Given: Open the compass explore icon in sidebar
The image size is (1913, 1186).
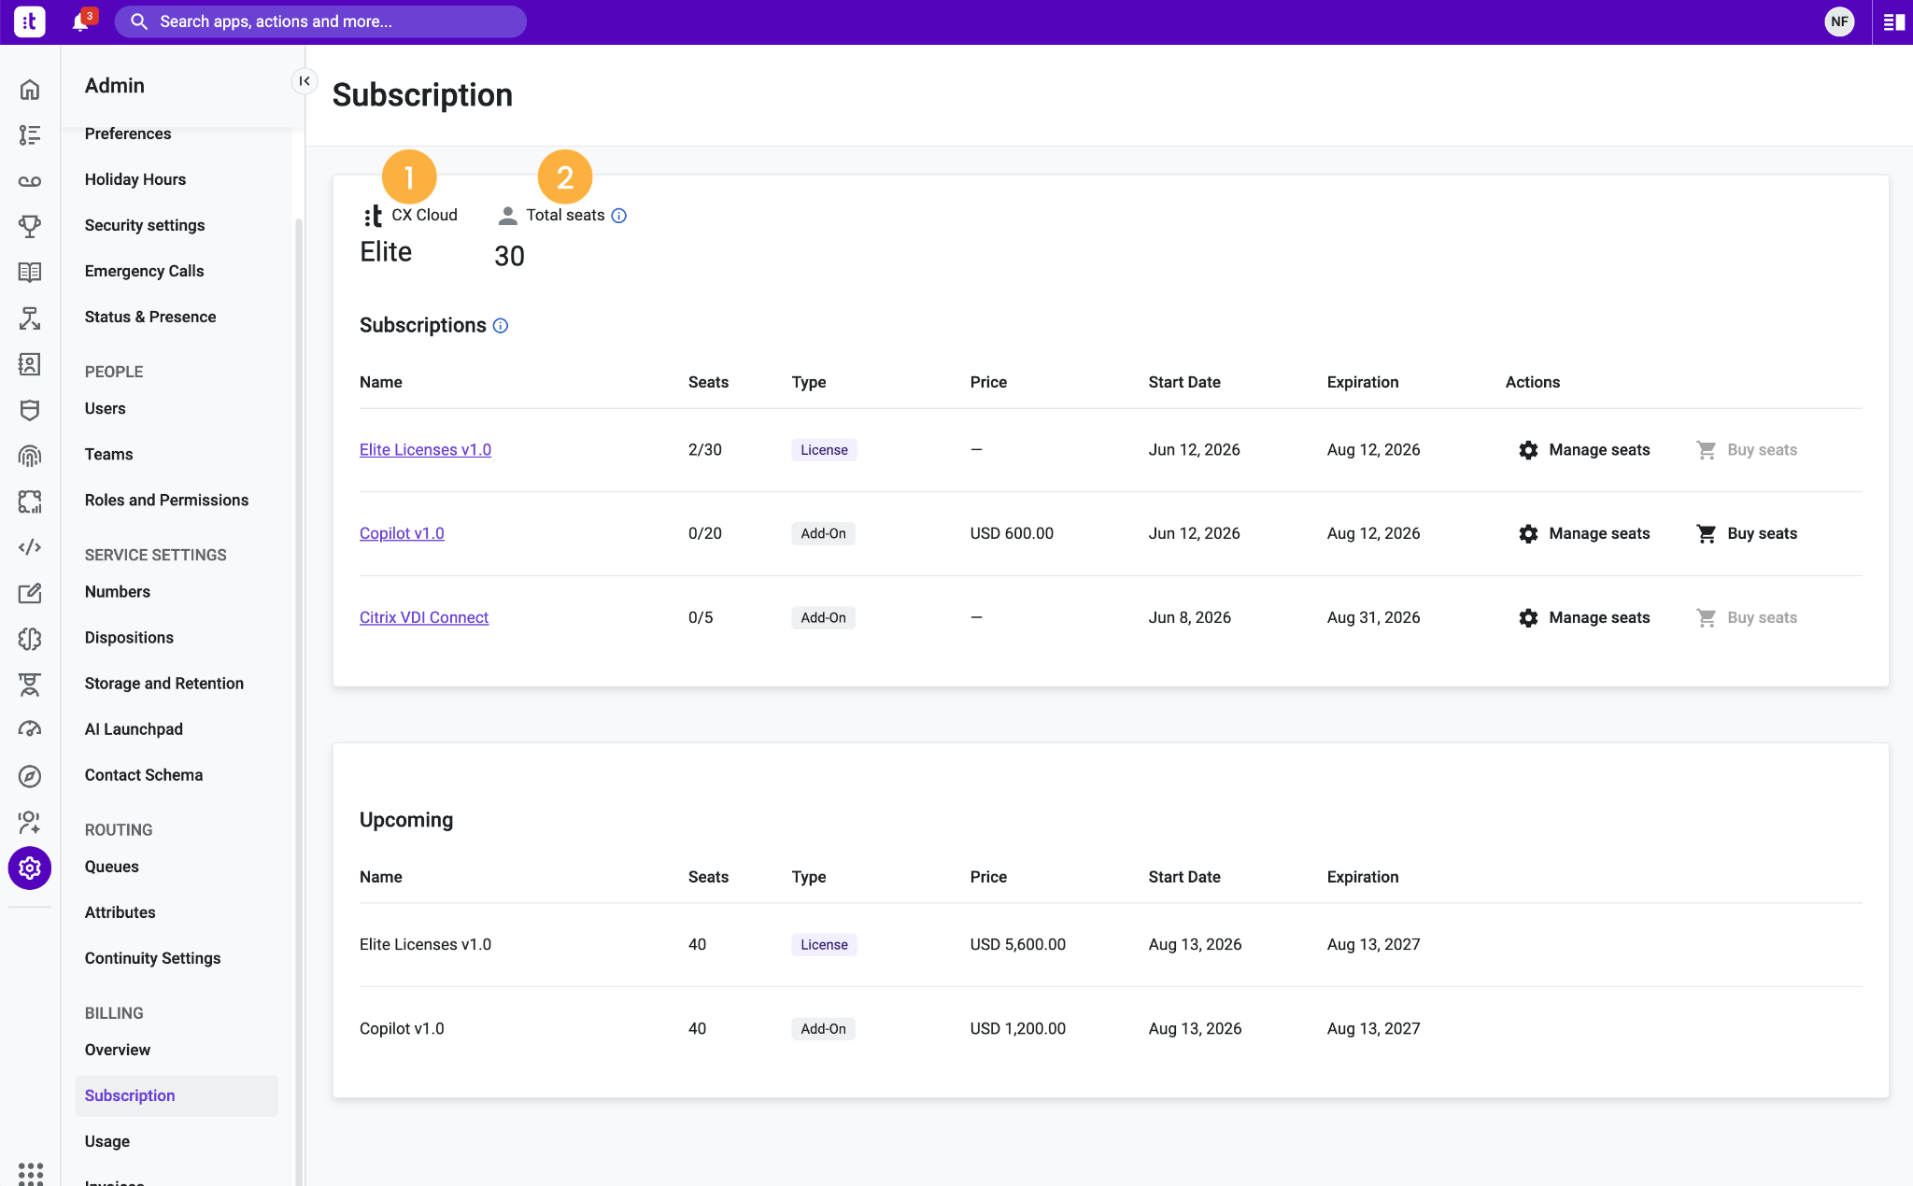Looking at the screenshot, I should coord(30,776).
